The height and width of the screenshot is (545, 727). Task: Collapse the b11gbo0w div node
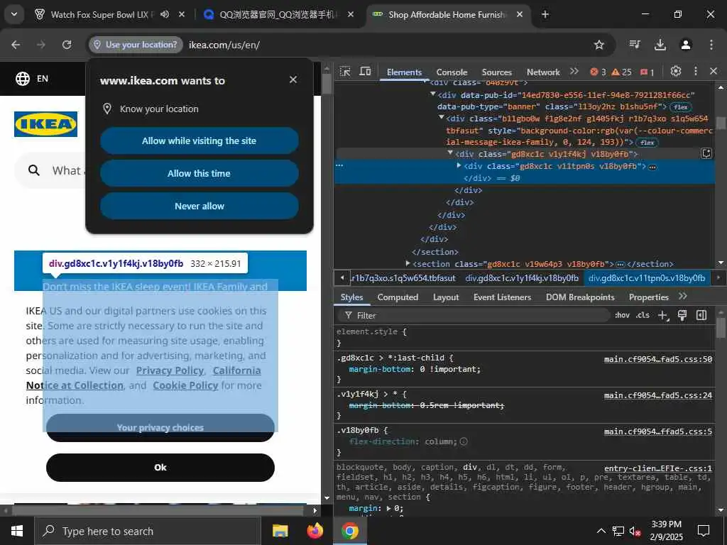[x=442, y=119]
